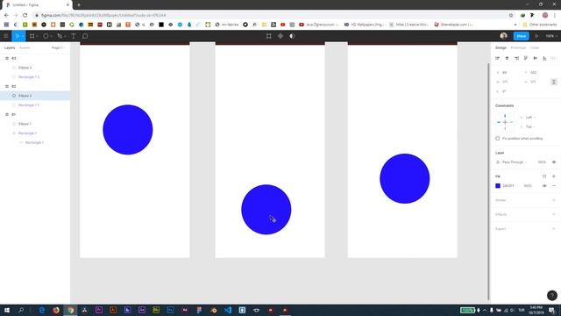The width and height of the screenshot is (561, 316).
Task: Select the Move tool in toolbar
Action: pos(17,36)
